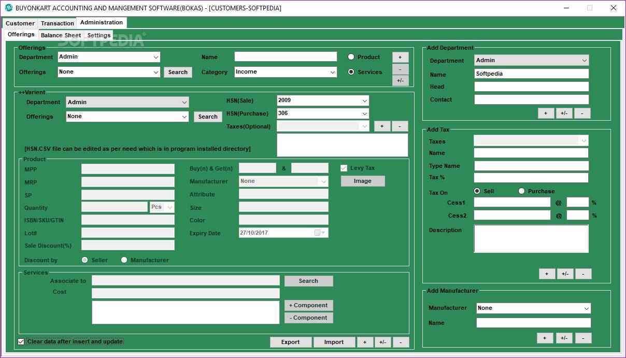Click Search next to Offerings group dropdown
The image size is (626, 358).
click(x=178, y=72)
